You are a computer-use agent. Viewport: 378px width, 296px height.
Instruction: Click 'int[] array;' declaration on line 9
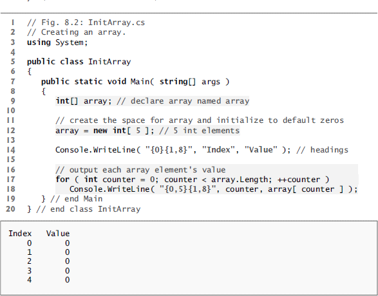(x=84, y=101)
